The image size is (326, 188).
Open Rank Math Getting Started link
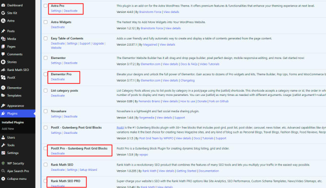[x=186, y=171]
